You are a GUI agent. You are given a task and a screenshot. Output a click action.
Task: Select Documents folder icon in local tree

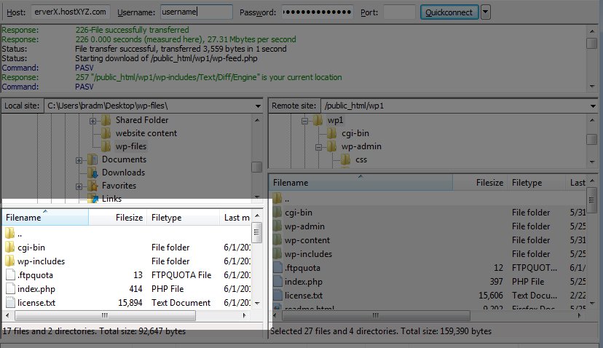(92, 159)
